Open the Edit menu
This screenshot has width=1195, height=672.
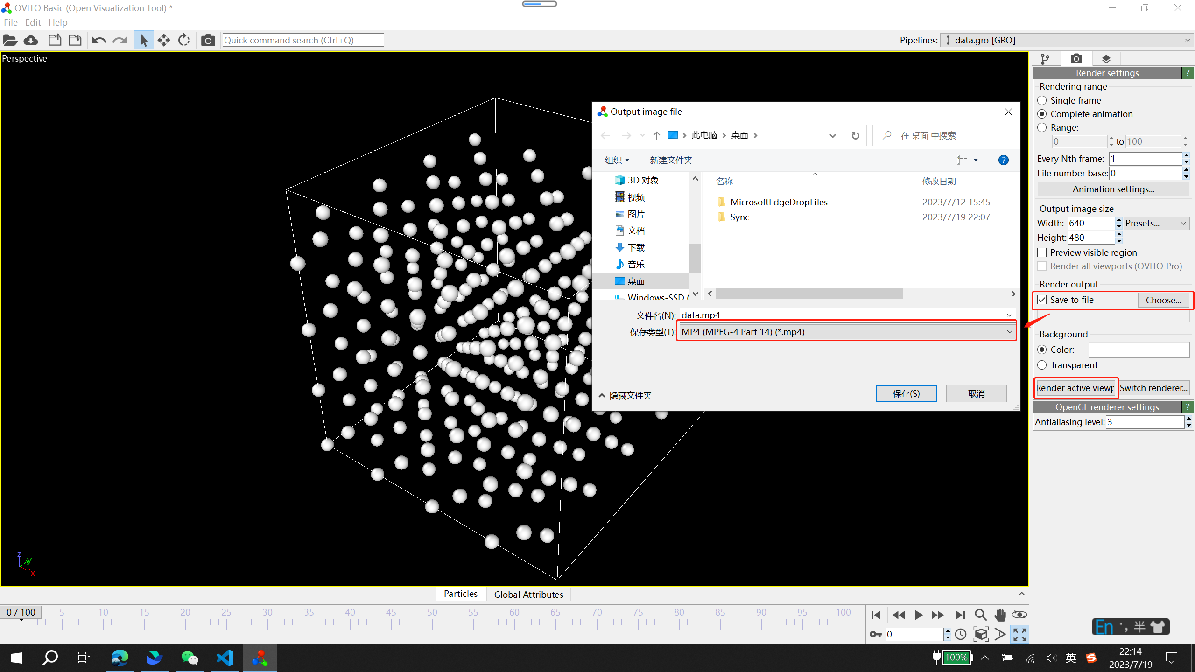click(x=33, y=22)
